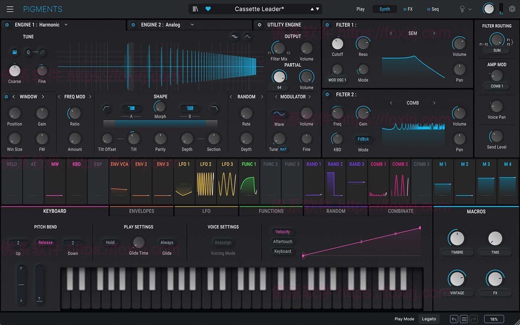Open the main hamburger menu

tap(10, 9)
